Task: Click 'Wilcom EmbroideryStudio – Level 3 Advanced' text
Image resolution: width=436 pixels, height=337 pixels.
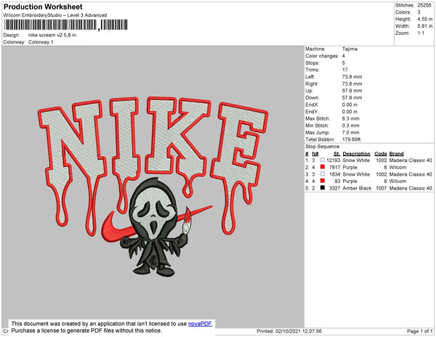Action: (55, 15)
